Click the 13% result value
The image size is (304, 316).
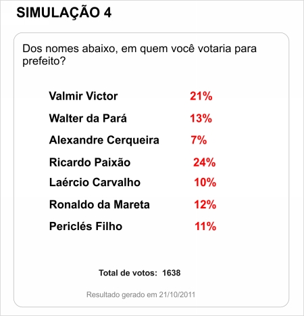coord(201,118)
